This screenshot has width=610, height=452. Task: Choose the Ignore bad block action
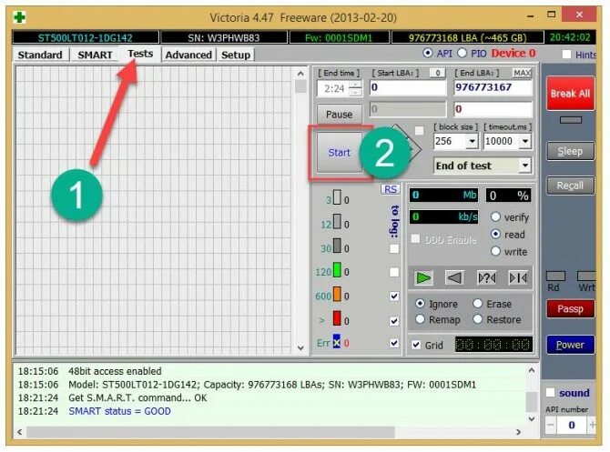click(x=420, y=303)
